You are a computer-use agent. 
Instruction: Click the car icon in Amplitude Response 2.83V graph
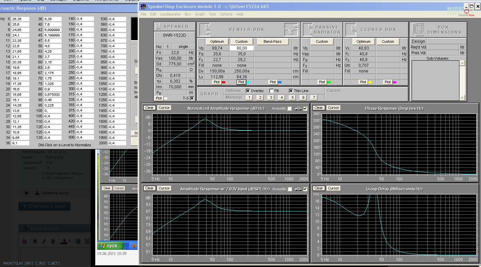coord(298,189)
